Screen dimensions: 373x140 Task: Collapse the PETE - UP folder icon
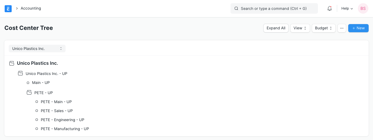pos(29,93)
